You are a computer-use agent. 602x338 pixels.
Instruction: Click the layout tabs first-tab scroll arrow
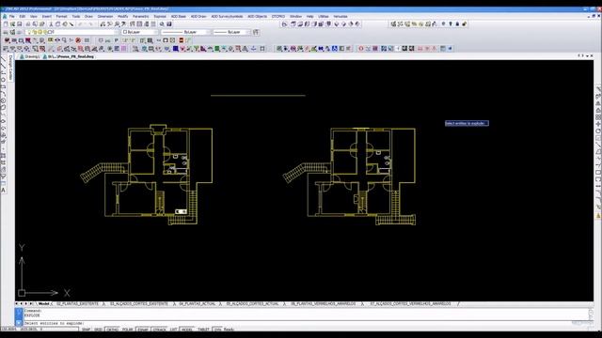[x=17, y=304]
